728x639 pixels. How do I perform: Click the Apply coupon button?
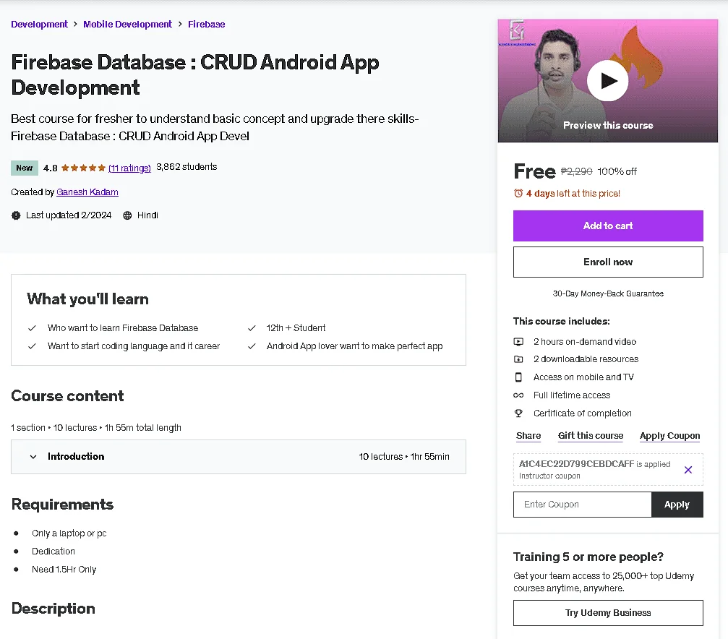click(677, 505)
